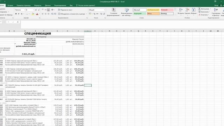Click Объединить и поместить в центре button
This screenshot has height=126, width=224.
[71, 14]
